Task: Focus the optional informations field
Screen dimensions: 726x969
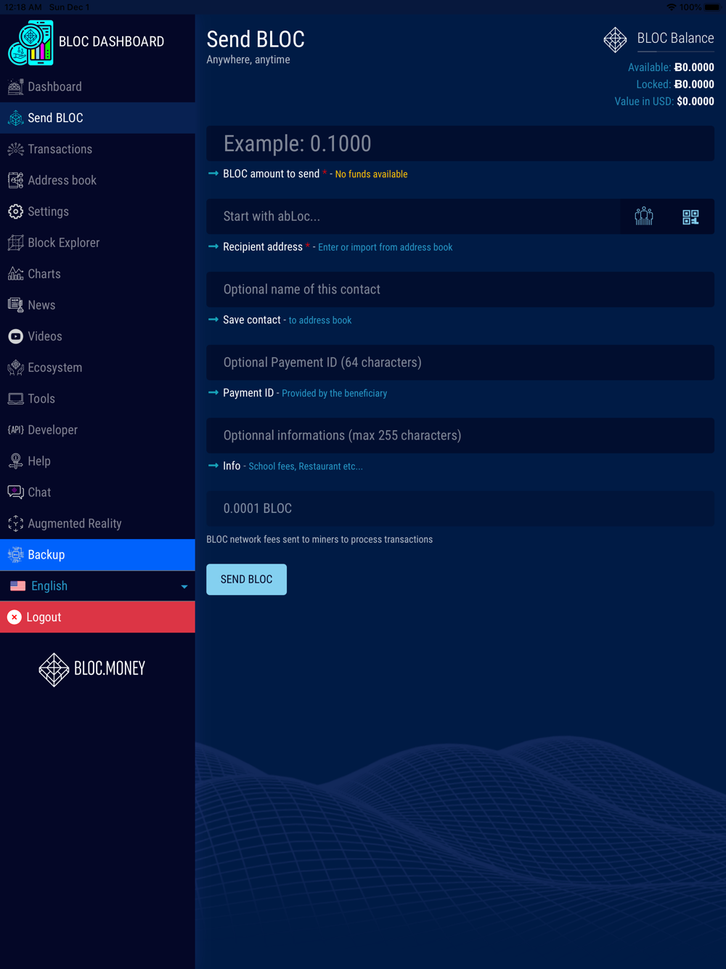Action: (460, 436)
